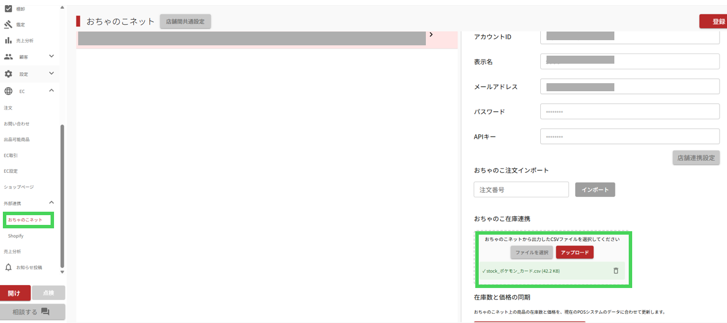Click the ファイルを選択 button

pyautogui.click(x=531, y=252)
